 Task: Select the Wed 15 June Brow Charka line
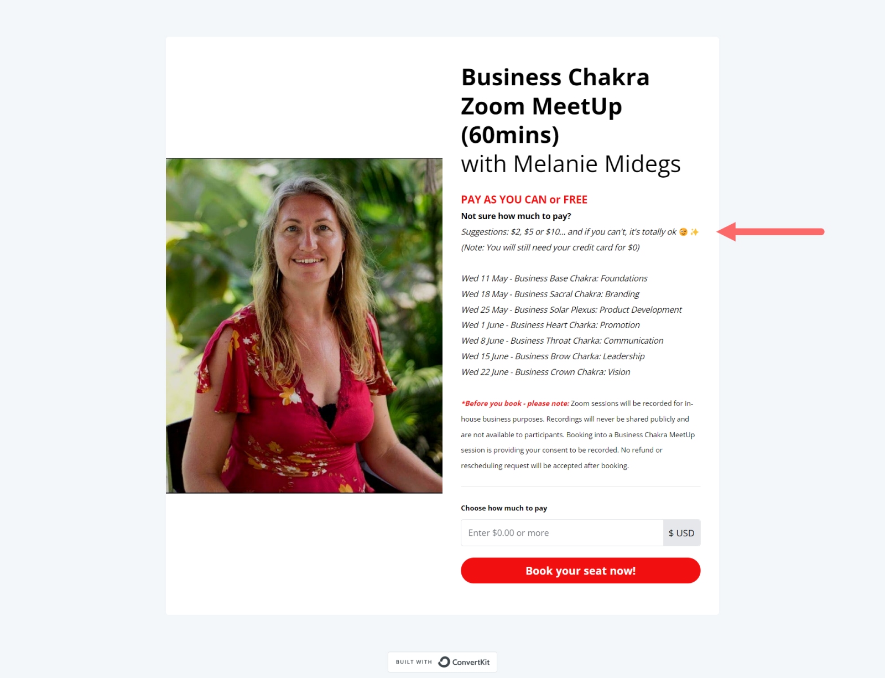[x=553, y=356]
